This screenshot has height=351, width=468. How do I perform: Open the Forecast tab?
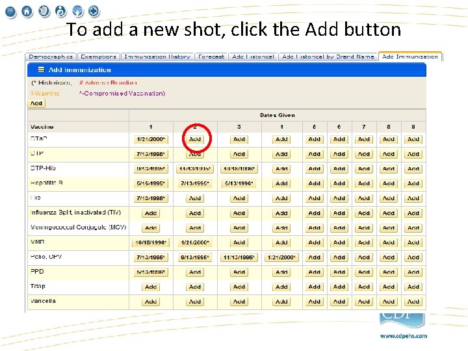click(211, 57)
